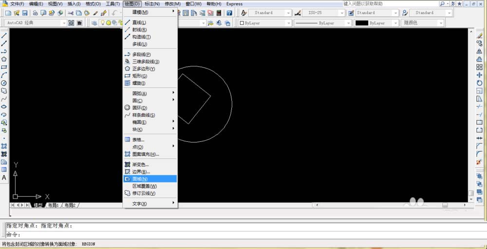Screen dimensions: 487x249
Task: Open the 修改(M) menu in the menu bar
Action: (x=173, y=4)
